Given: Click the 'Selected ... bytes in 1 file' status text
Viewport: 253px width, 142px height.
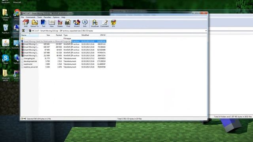Looking at the screenshot, I should (x=39, y=119).
